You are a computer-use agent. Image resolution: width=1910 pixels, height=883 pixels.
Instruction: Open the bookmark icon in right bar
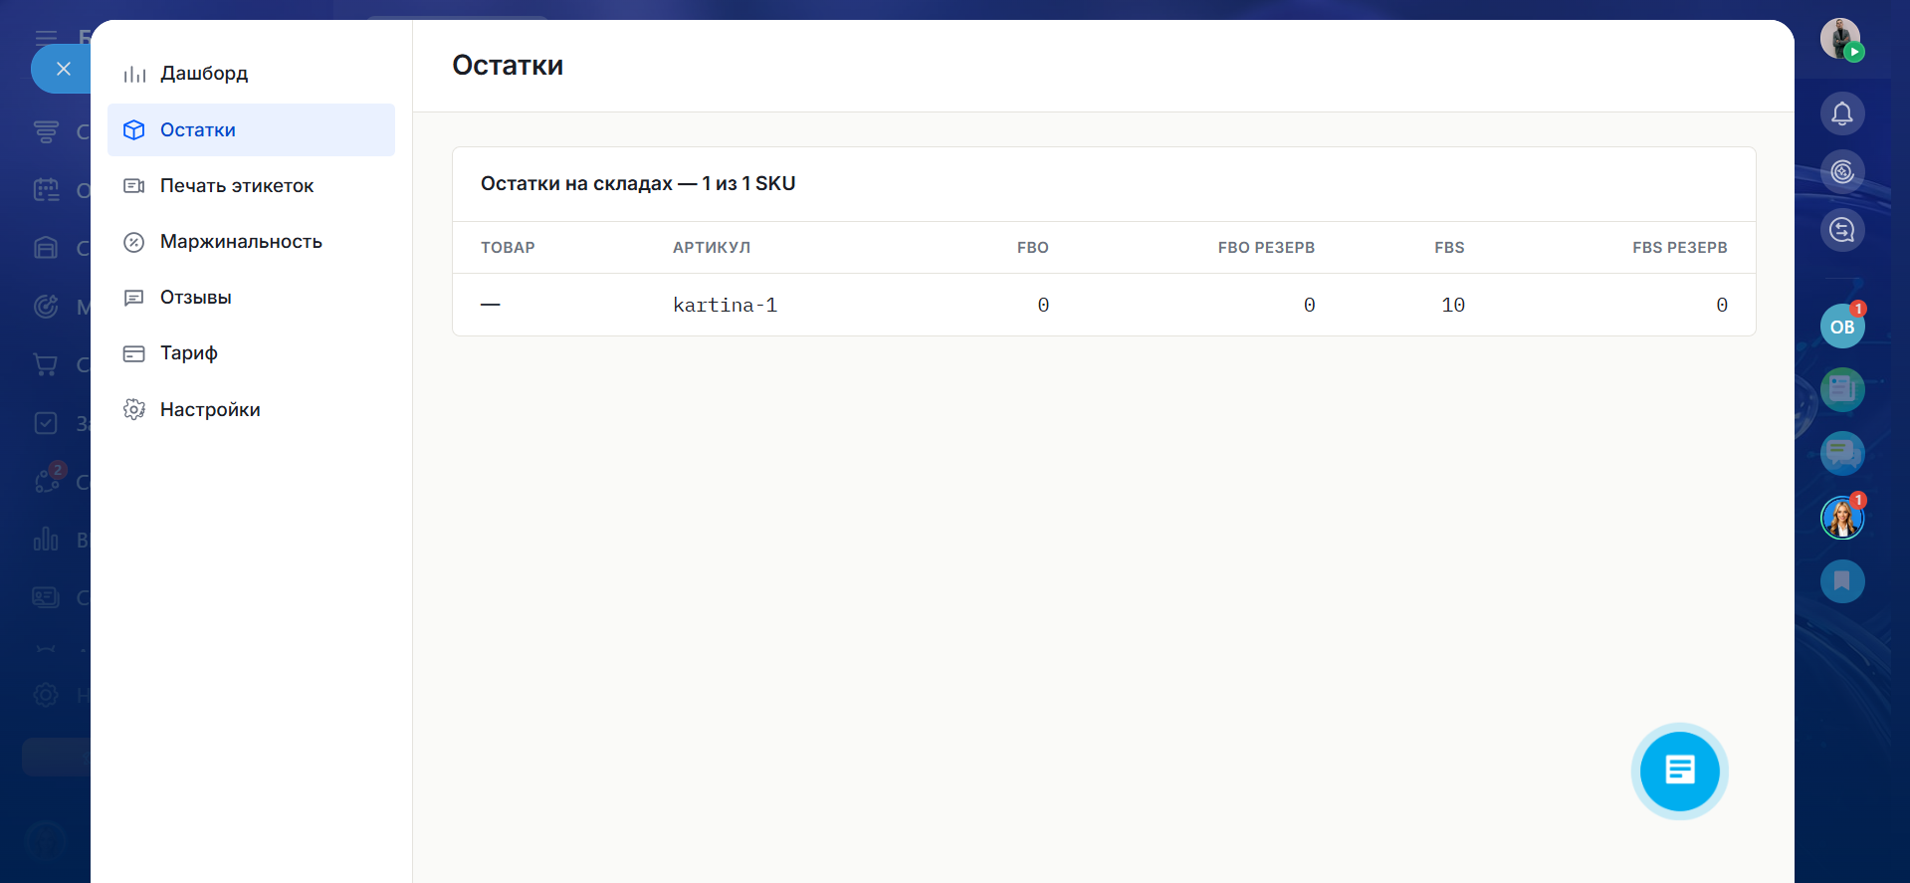1842,581
